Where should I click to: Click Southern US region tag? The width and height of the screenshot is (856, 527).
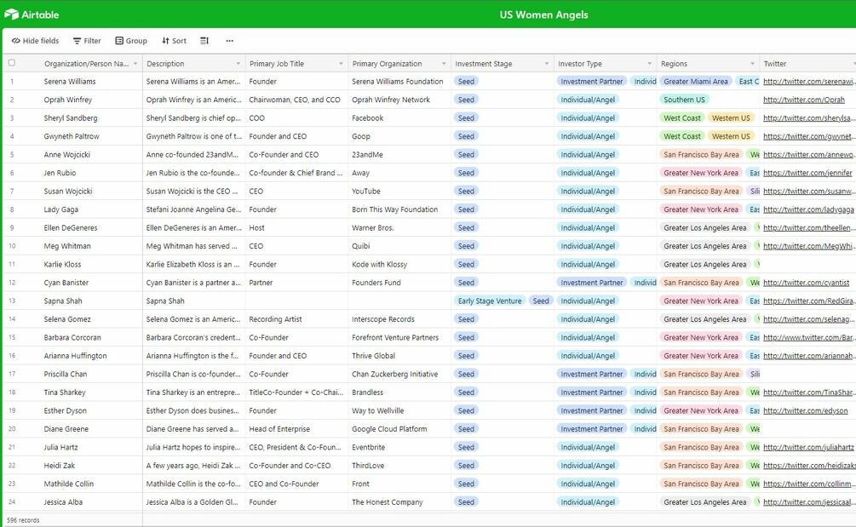[x=684, y=100]
